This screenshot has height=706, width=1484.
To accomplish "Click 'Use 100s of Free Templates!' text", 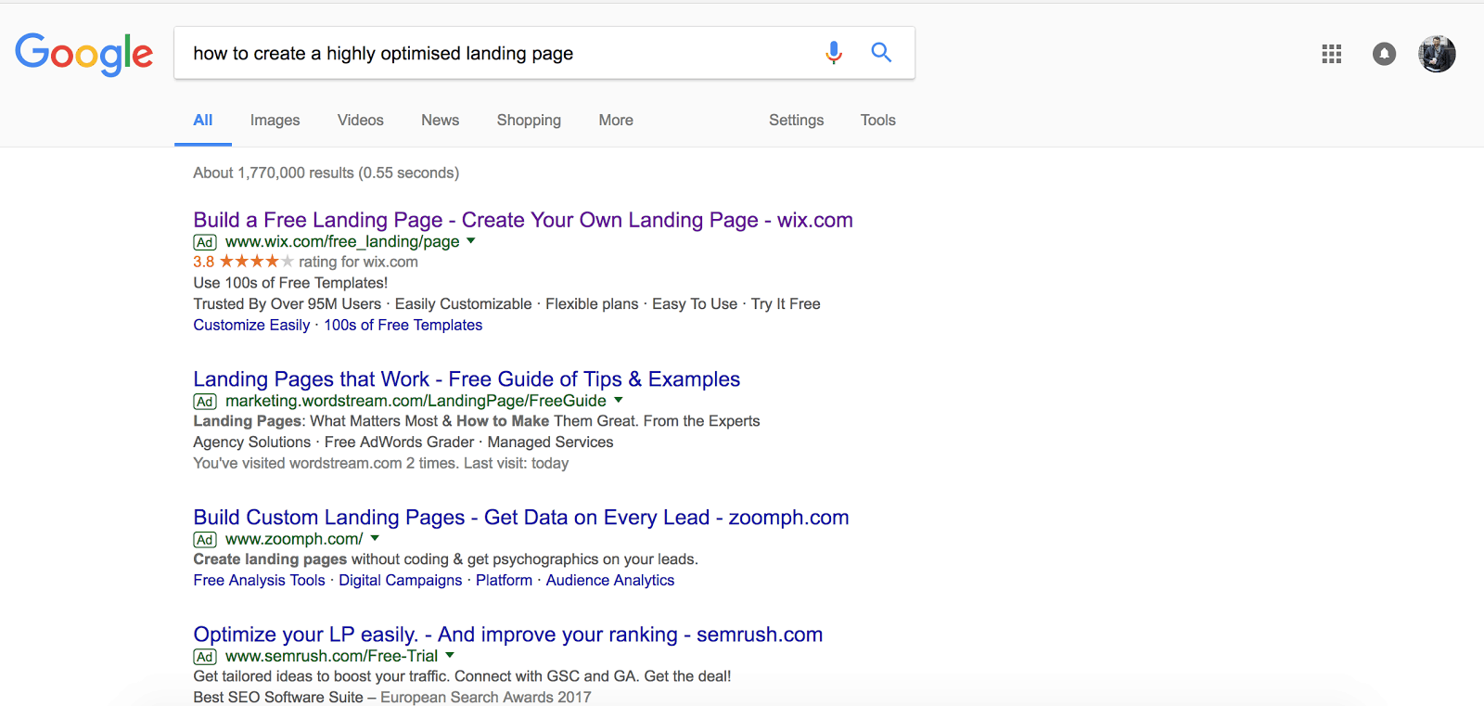I will coord(290,282).
